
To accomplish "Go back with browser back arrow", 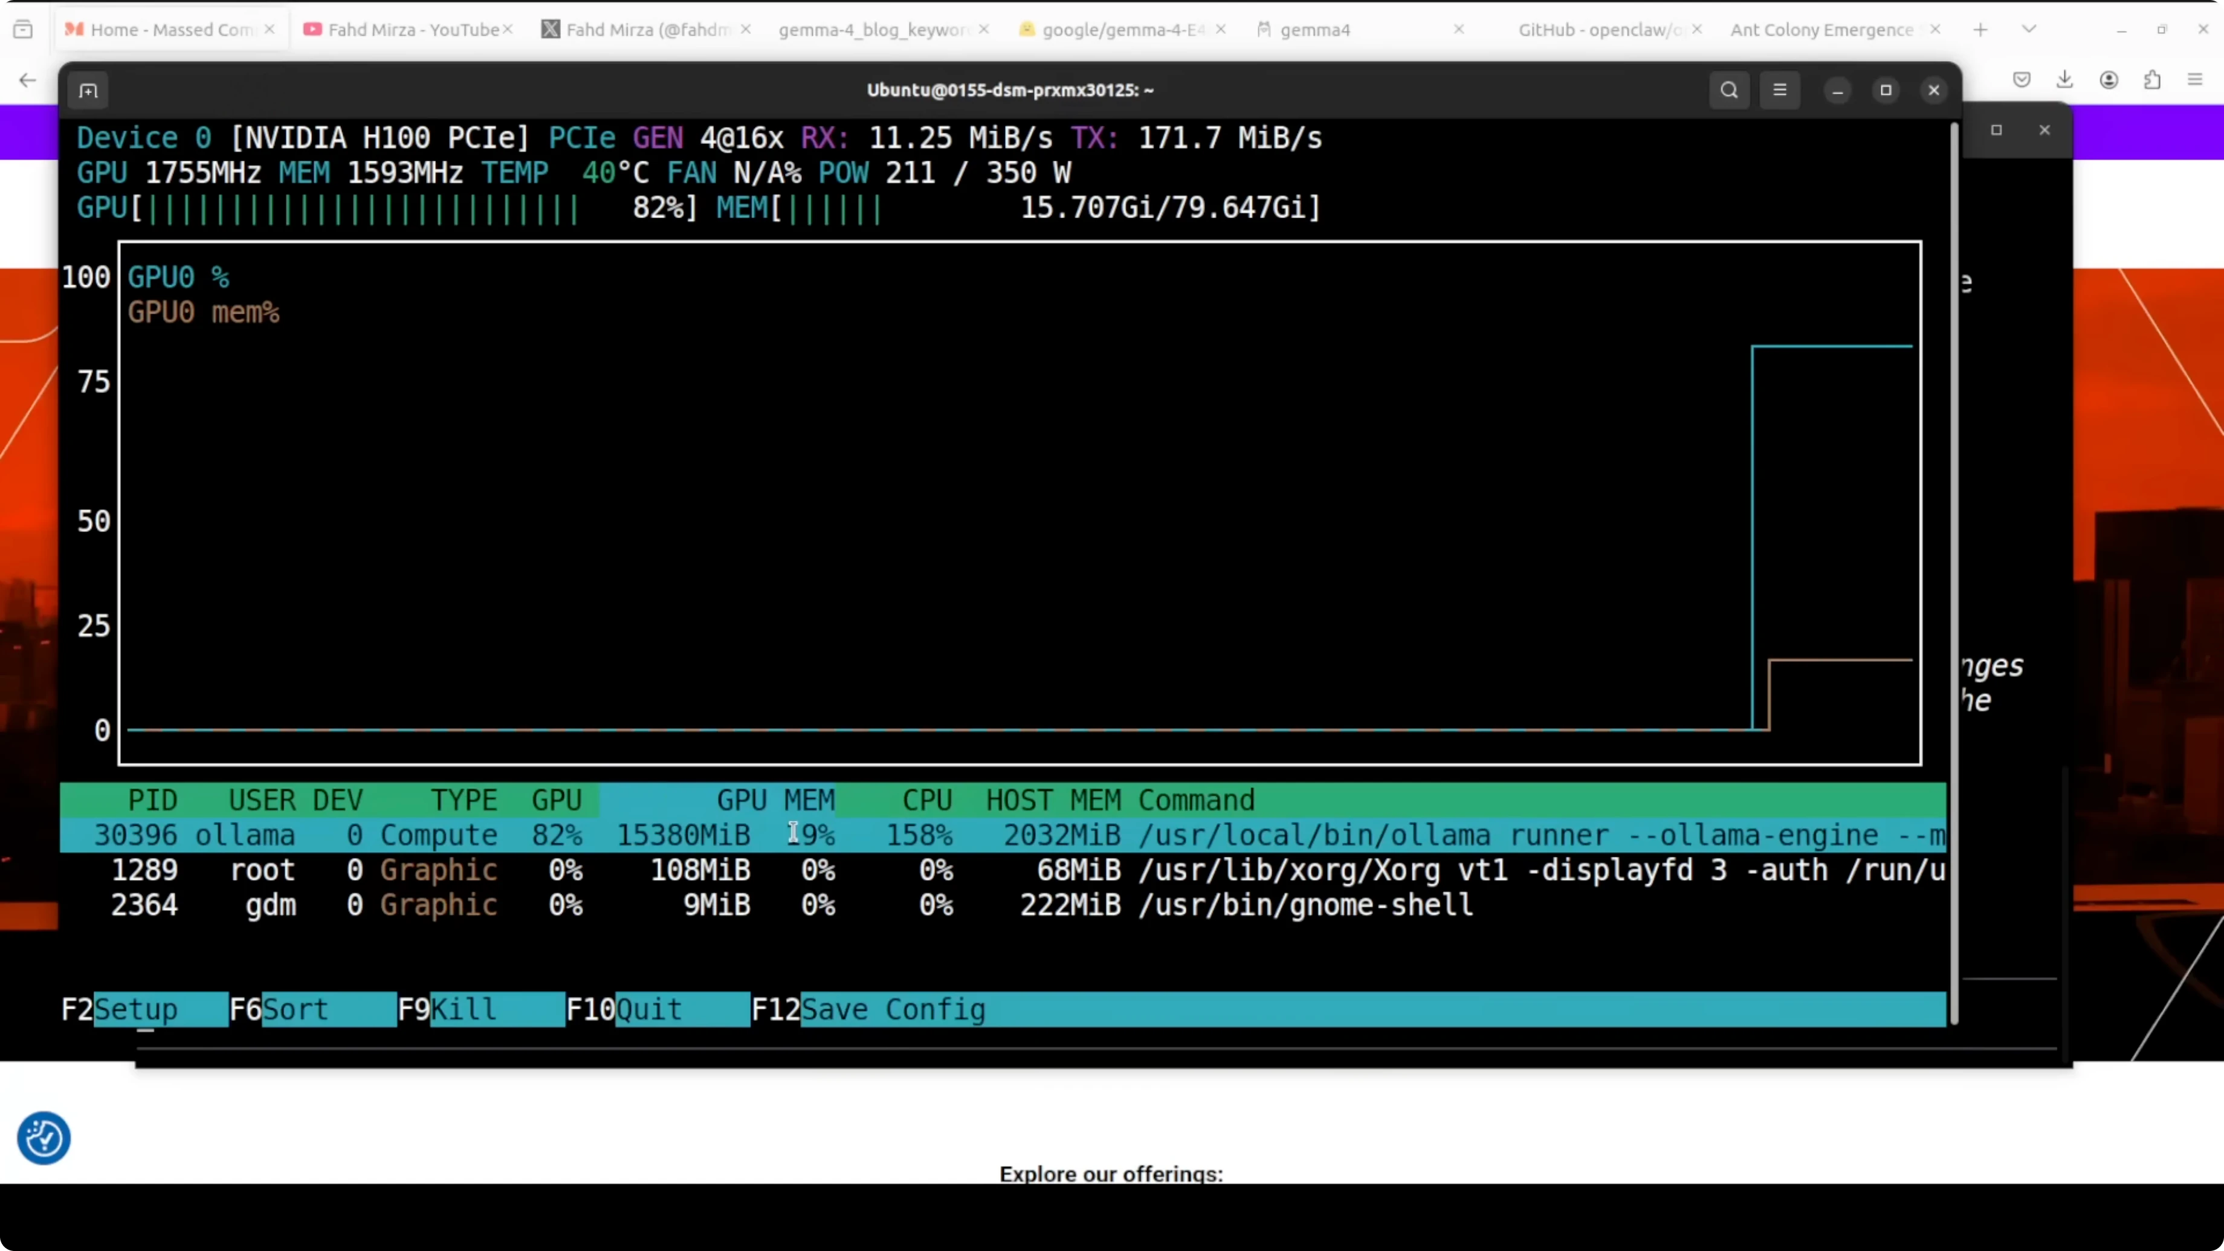I will (x=28, y=79).
